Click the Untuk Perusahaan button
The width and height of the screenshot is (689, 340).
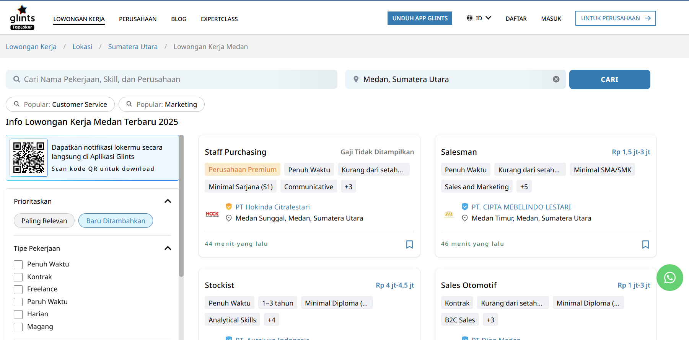tap(616, 18)
